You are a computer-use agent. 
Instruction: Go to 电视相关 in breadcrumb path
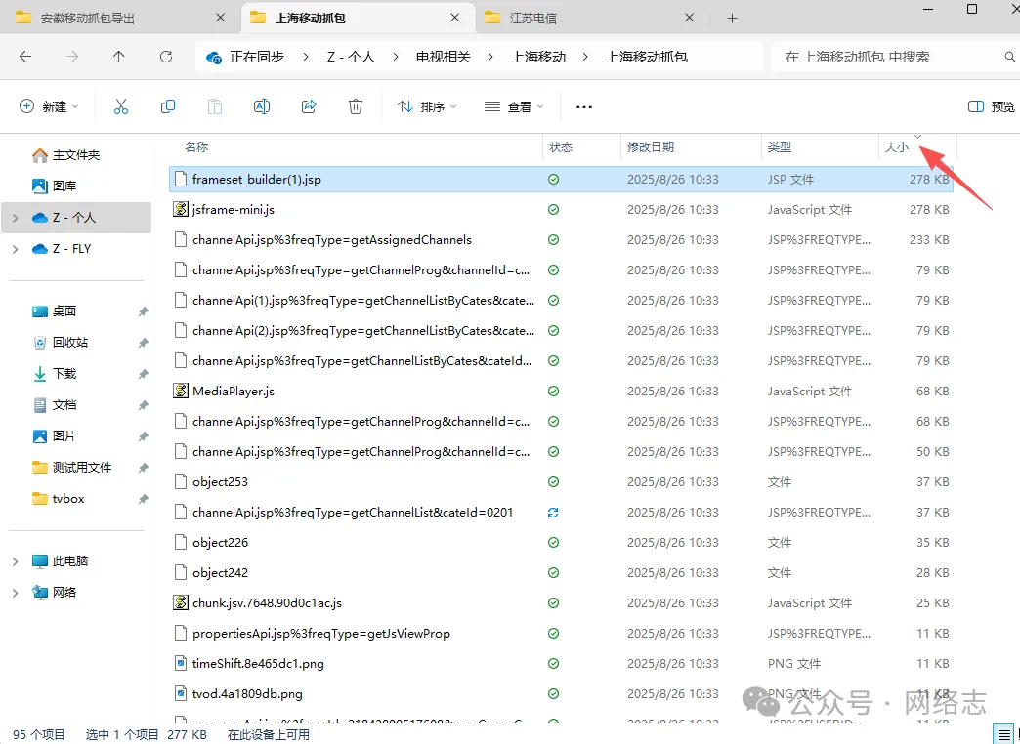444,57
